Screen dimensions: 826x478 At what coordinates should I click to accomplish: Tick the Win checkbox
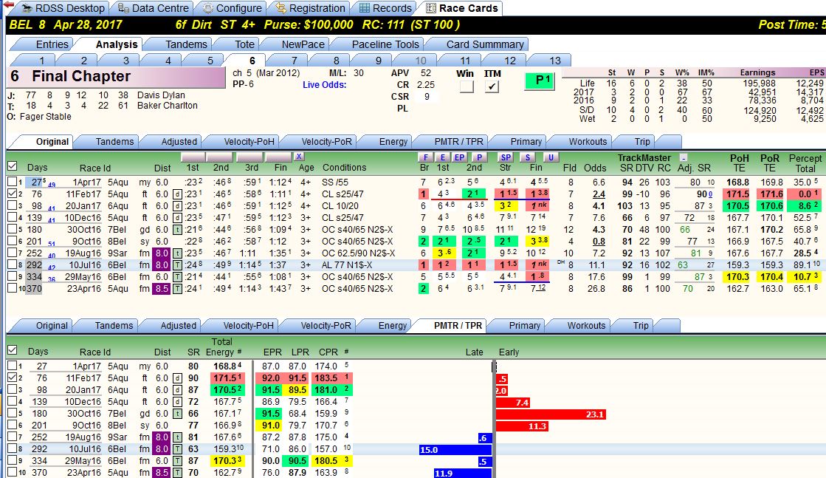pos(467,86)
